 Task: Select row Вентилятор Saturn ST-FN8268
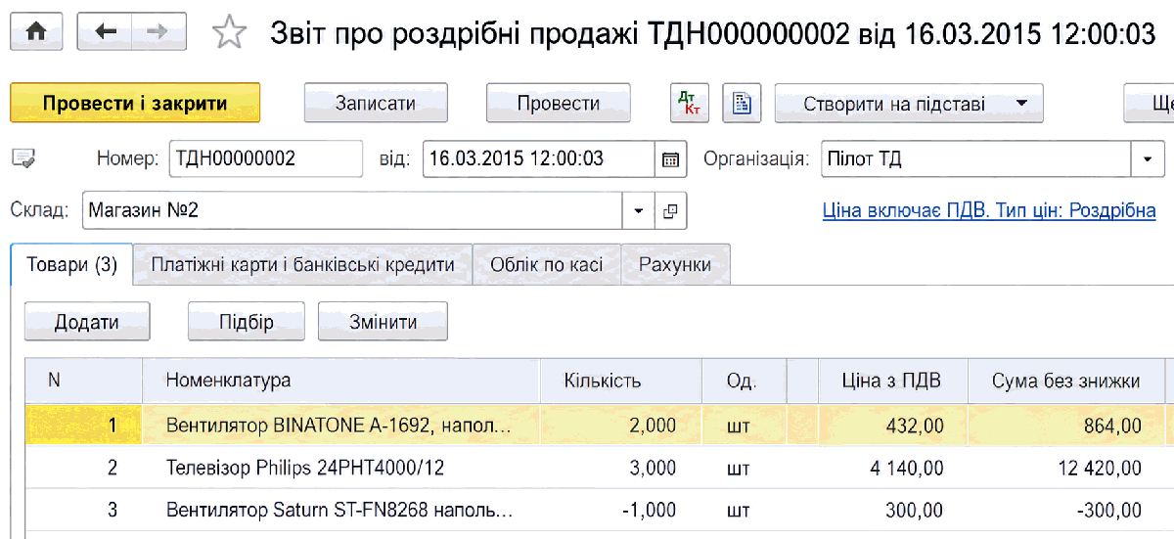coord(599,511)
